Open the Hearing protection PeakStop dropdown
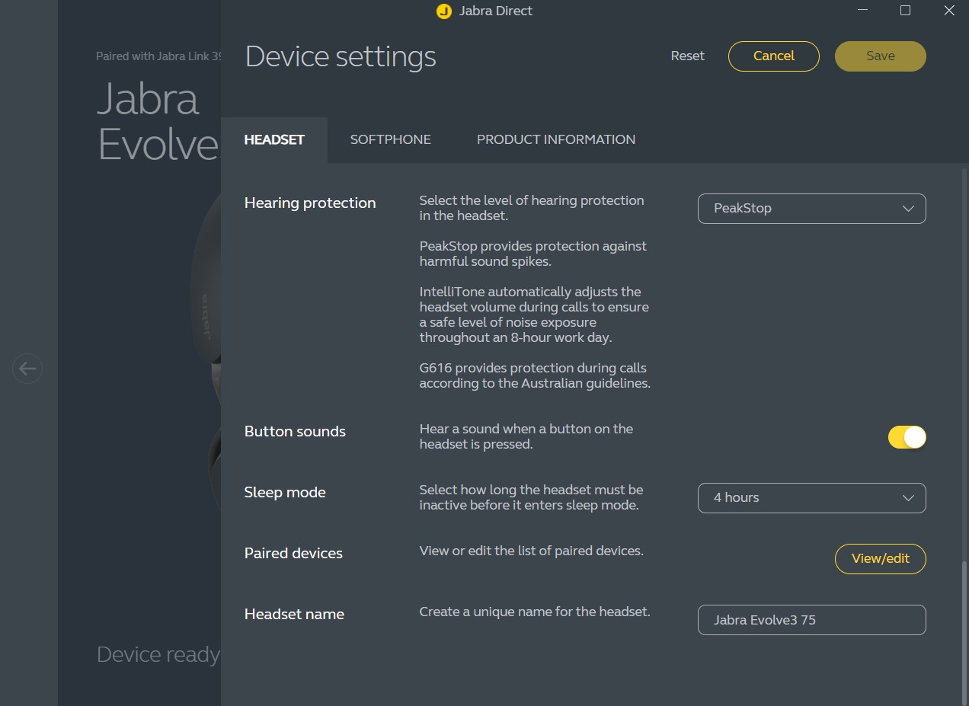969x706 pixels. (x=811, y=209)
